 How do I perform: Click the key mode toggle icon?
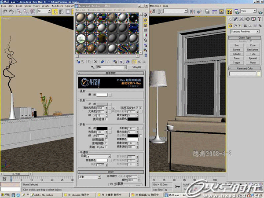177,187
